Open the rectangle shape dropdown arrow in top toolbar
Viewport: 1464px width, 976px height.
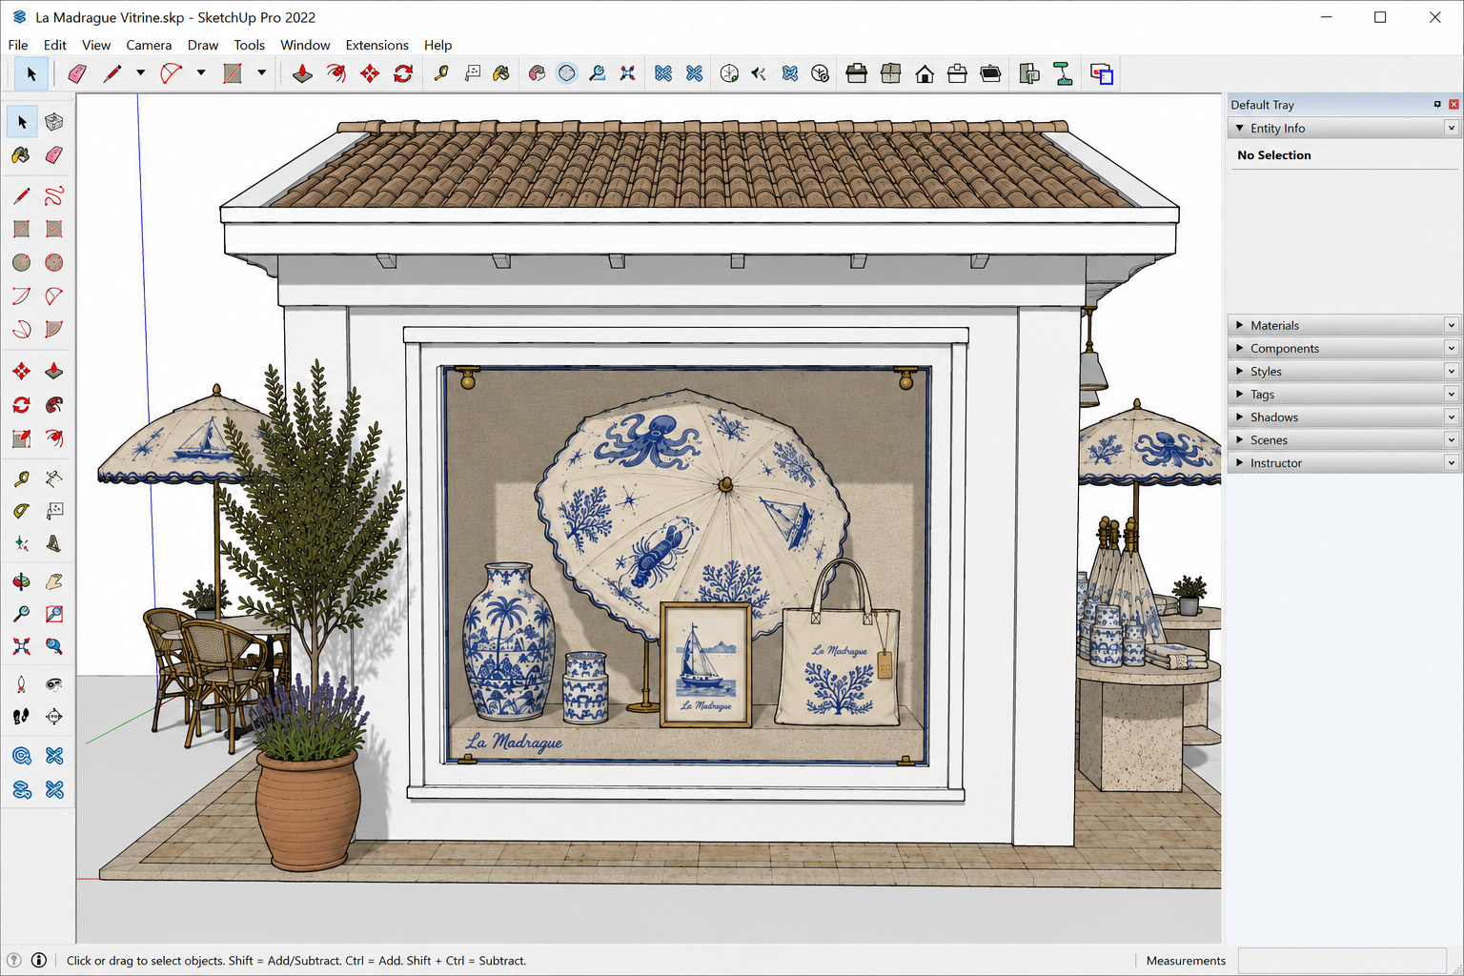[261, 73]
